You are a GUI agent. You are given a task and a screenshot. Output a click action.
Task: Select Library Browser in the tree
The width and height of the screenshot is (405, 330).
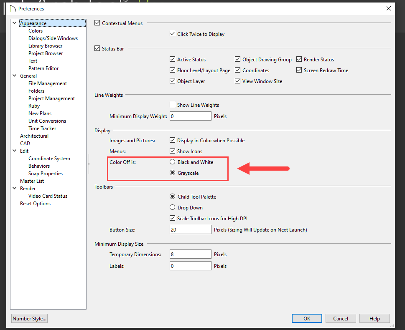(x=45, y=46)
